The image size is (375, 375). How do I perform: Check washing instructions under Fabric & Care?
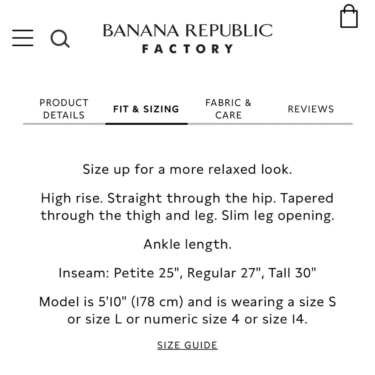(x=228, y=108)
